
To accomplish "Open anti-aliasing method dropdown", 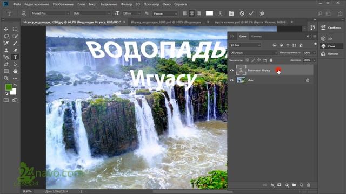I will (165, 13).
